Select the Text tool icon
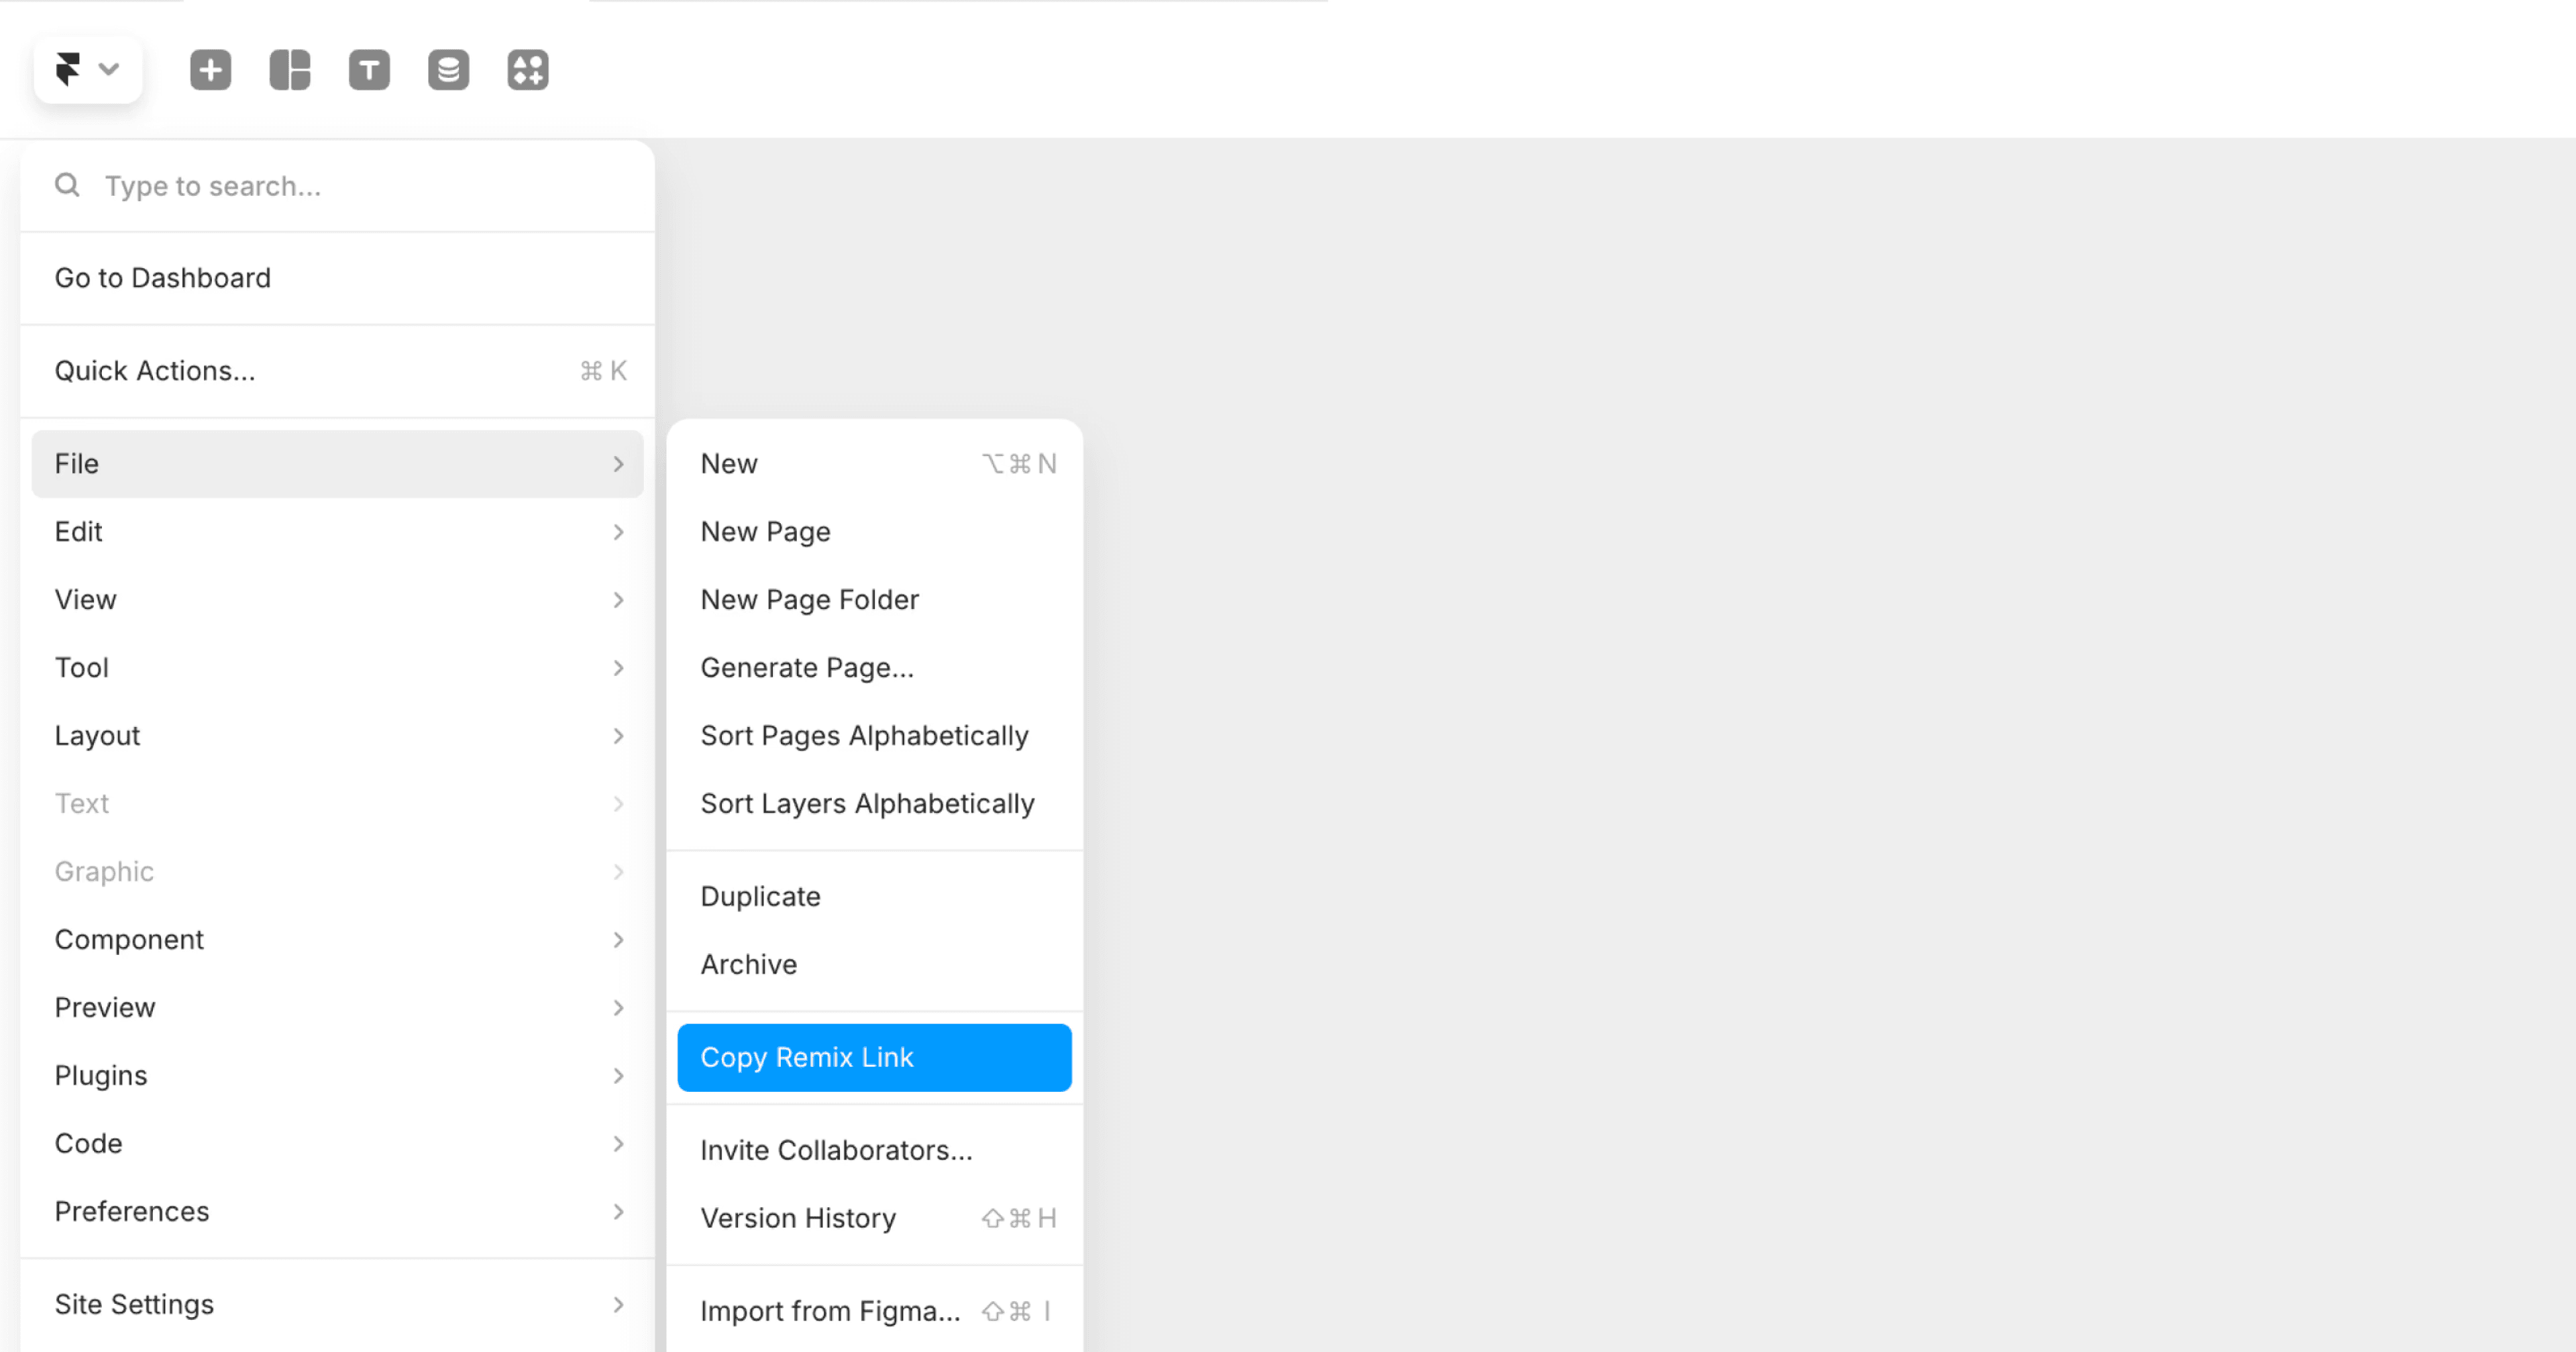This screenshot has height=1352, width=2576. tap(369, 69)
